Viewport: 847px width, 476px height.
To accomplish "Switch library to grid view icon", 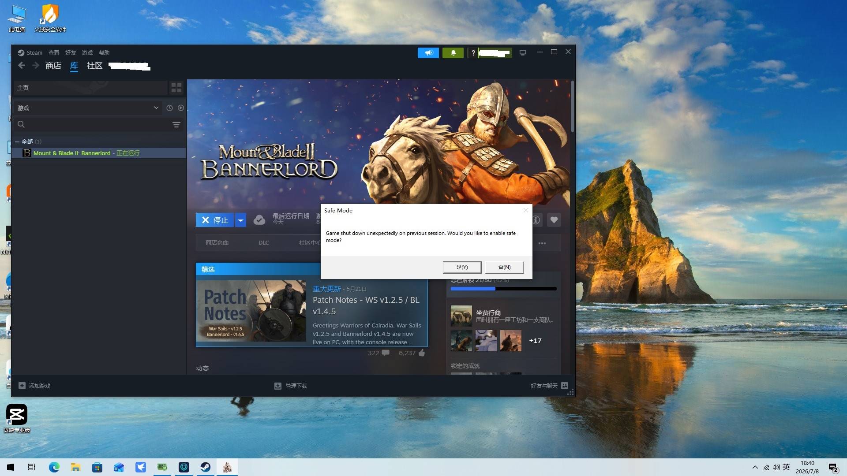I will [176, 88].
